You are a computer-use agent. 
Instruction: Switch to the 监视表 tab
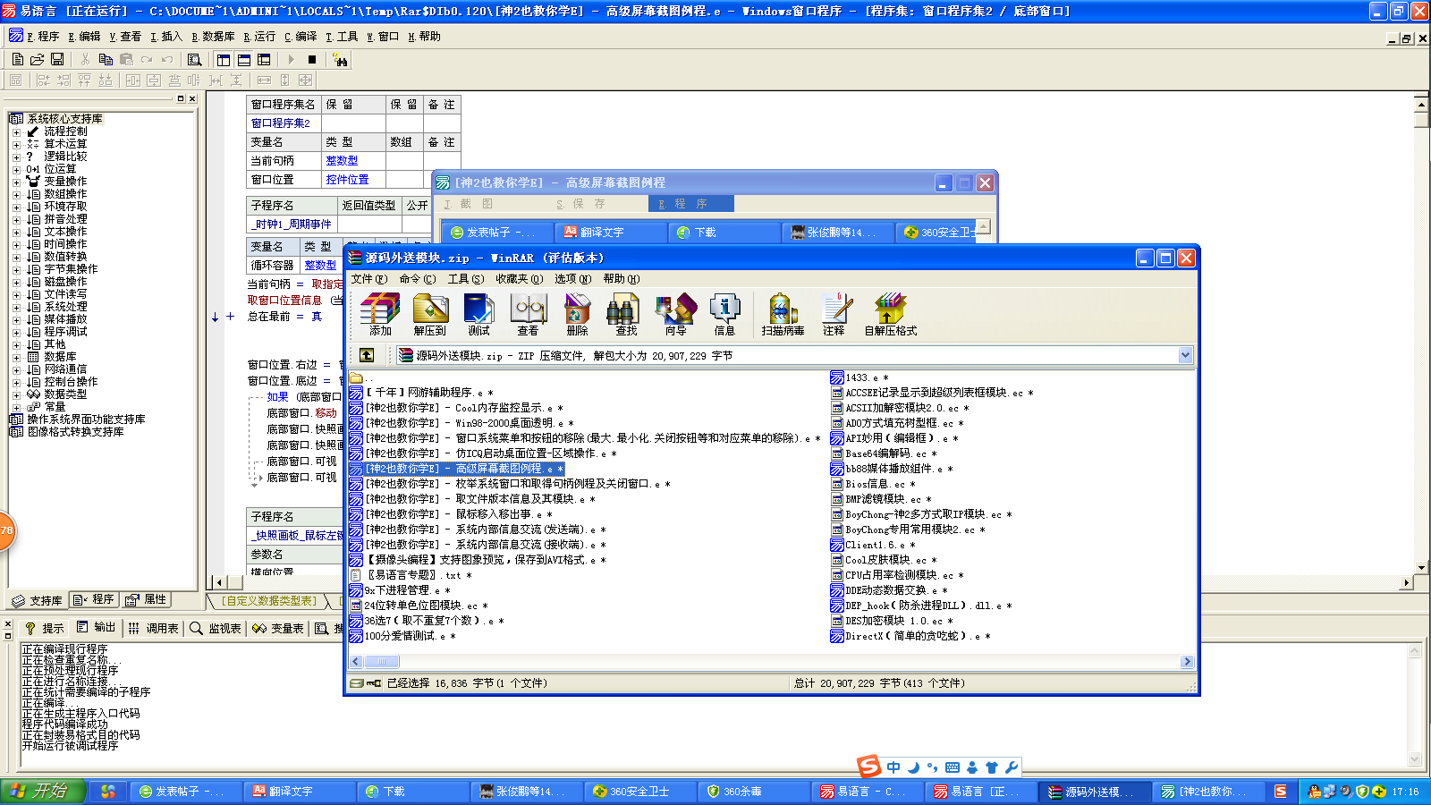coord(216,628)
